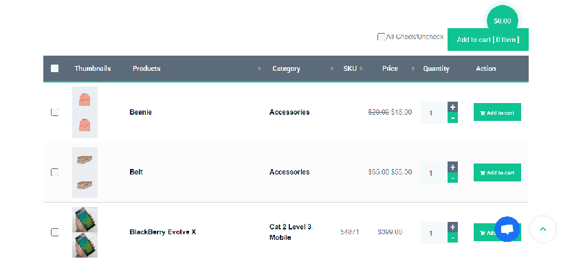Increase Beanie quantity with plus icon
572x259 pixels.
[452, 107]
